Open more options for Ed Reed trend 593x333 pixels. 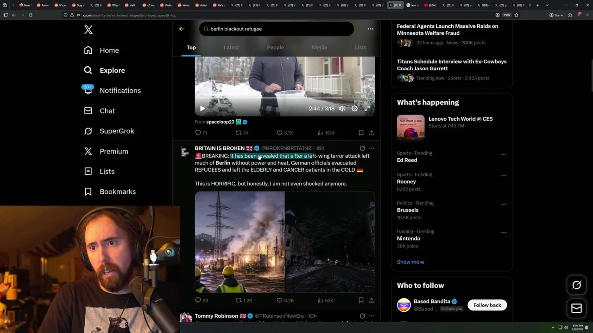pyautogui.click(x=504, y=154)
